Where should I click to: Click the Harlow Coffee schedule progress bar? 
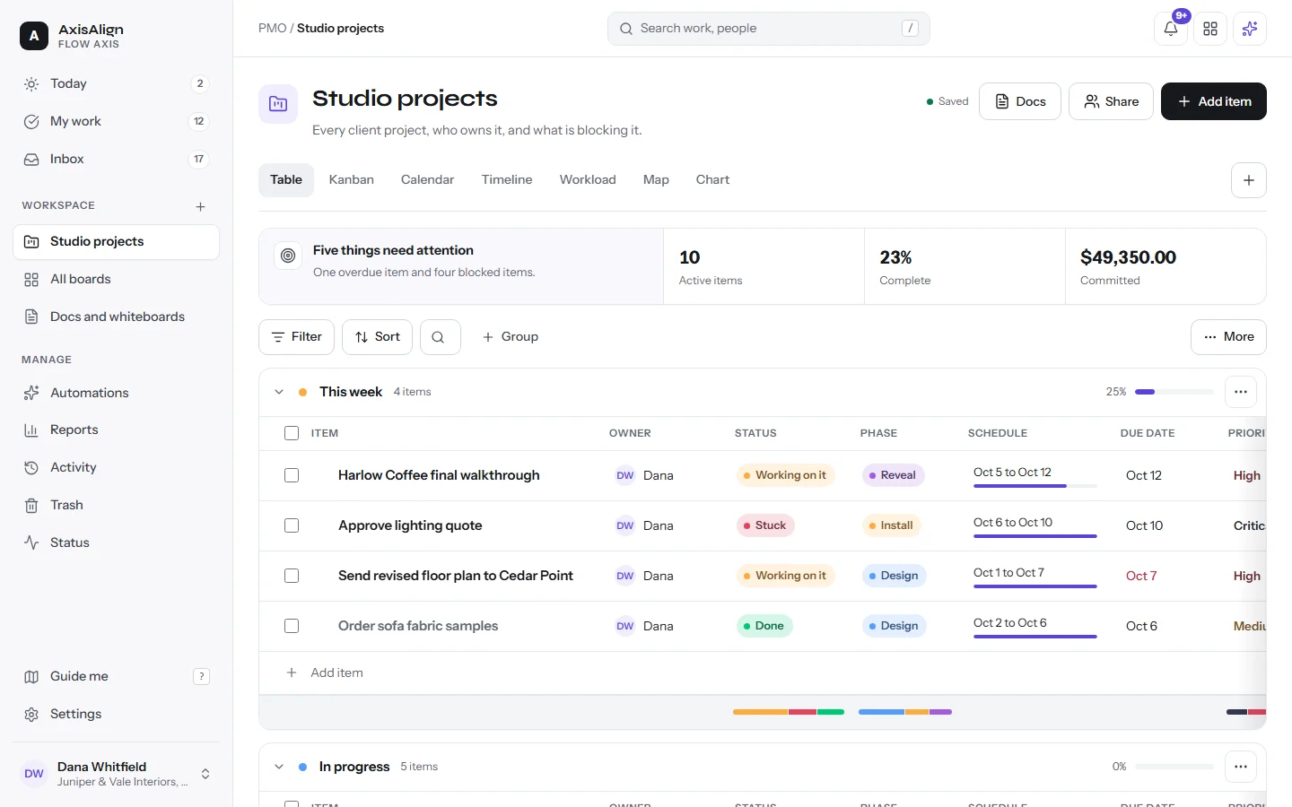1035,486
